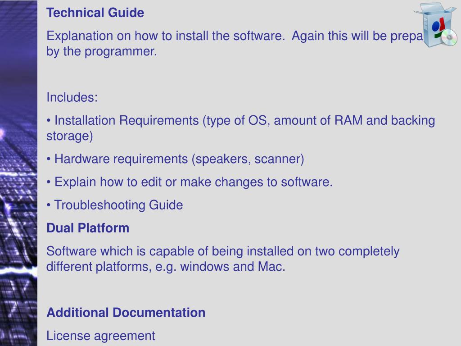The image size is (461, 346).
Task: Click the purple digital grid side image
Action: click(x=18, y=173)
